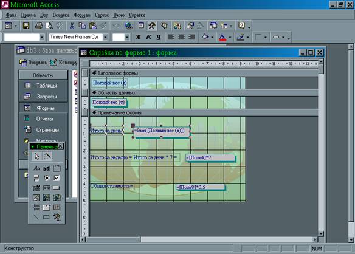Expand the font color dropdown arrow
Viewport: 355px width, 254px height.
point(230,37)
